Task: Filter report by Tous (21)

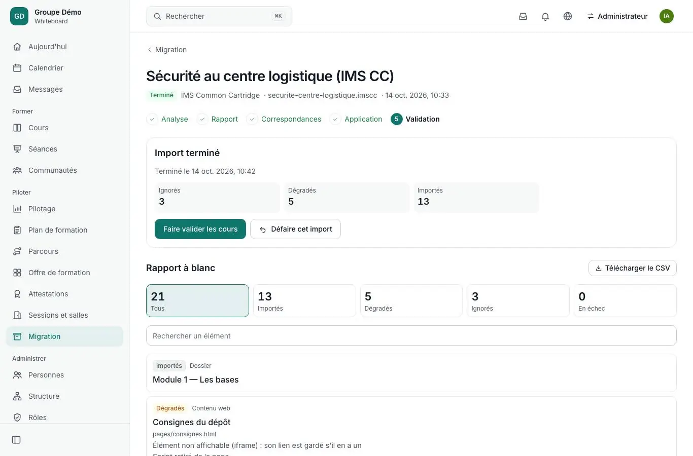Action: [x=197, y=301]
